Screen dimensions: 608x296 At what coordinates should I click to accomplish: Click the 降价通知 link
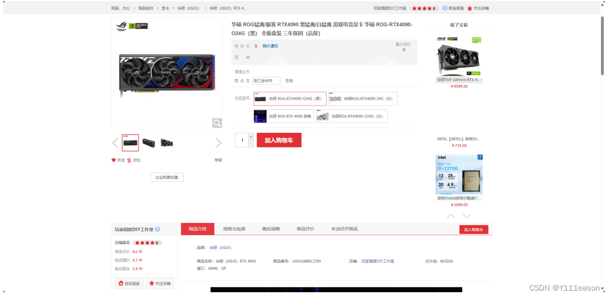(270, 46)
